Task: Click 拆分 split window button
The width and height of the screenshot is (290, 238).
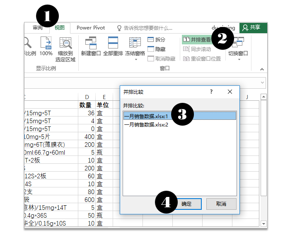Action: [x=156, y=39]
